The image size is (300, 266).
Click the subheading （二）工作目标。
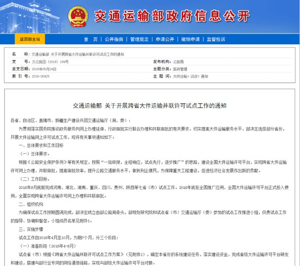point(34,179)
